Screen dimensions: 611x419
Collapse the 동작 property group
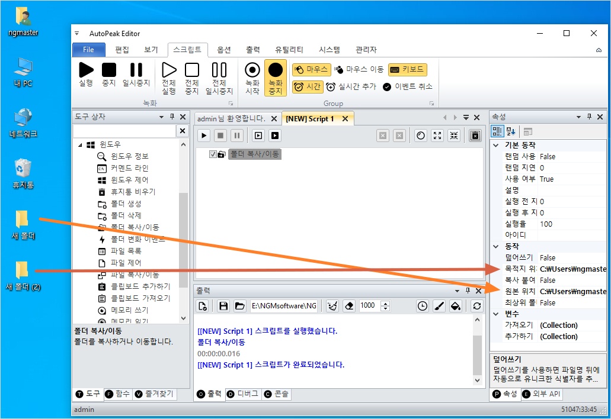click(496, 247)
